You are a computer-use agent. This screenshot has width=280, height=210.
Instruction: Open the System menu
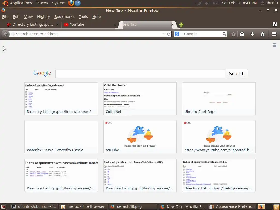click(59, 3)
